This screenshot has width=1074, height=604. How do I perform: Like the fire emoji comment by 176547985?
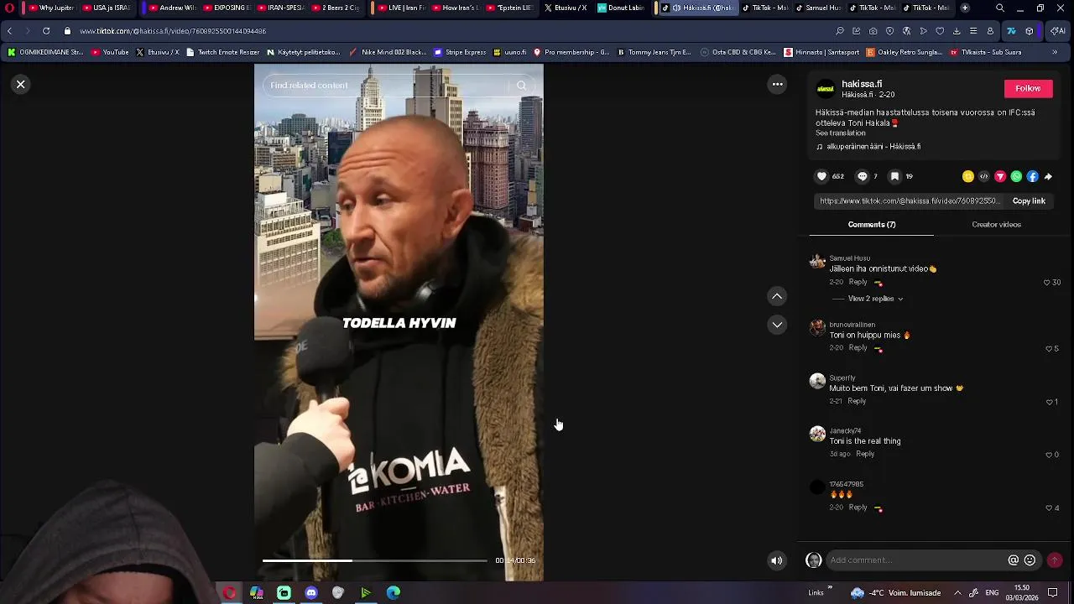pyautogui.click(x=1049, y=508)
